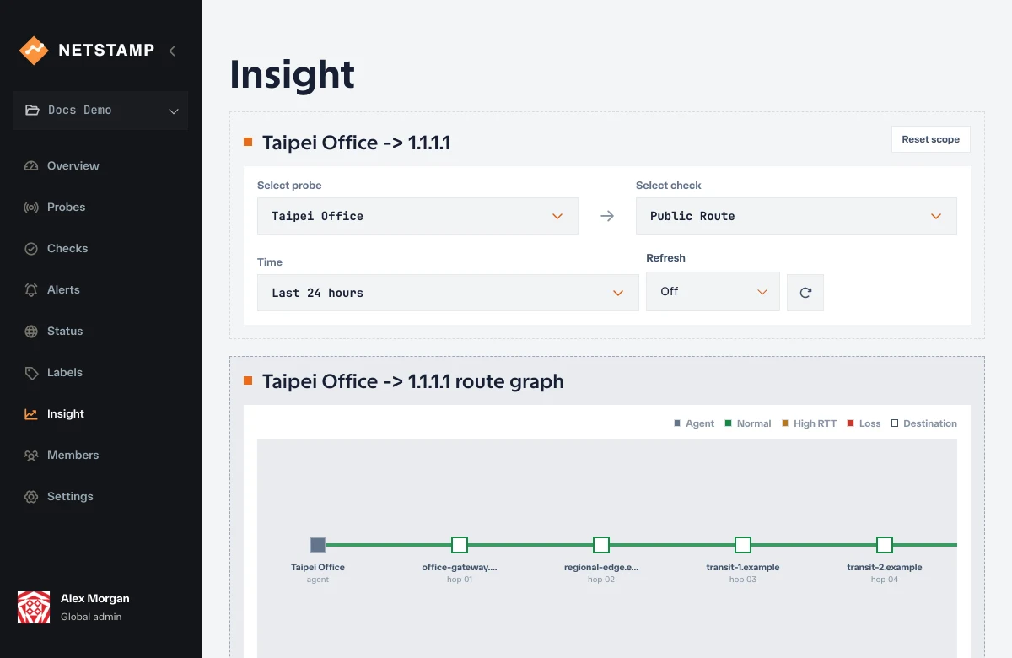Click the refresh arrow button

point(805,293)
